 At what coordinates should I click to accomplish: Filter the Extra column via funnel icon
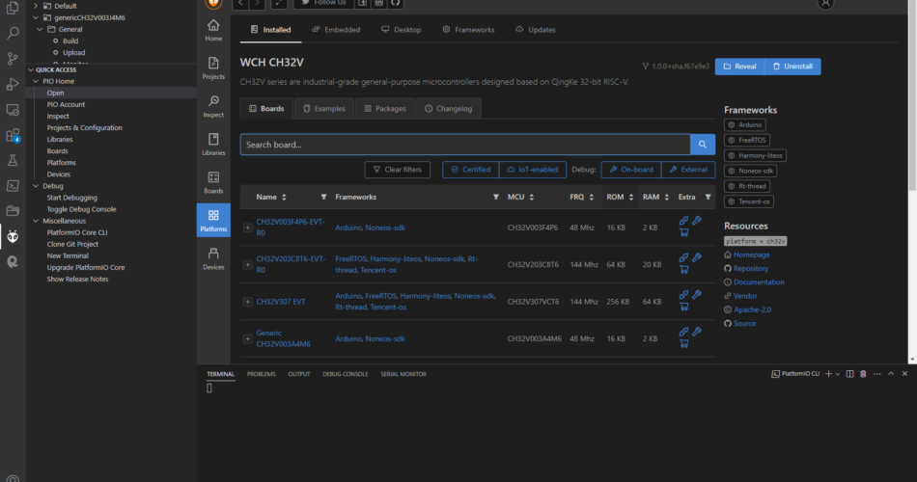(708, 197)
